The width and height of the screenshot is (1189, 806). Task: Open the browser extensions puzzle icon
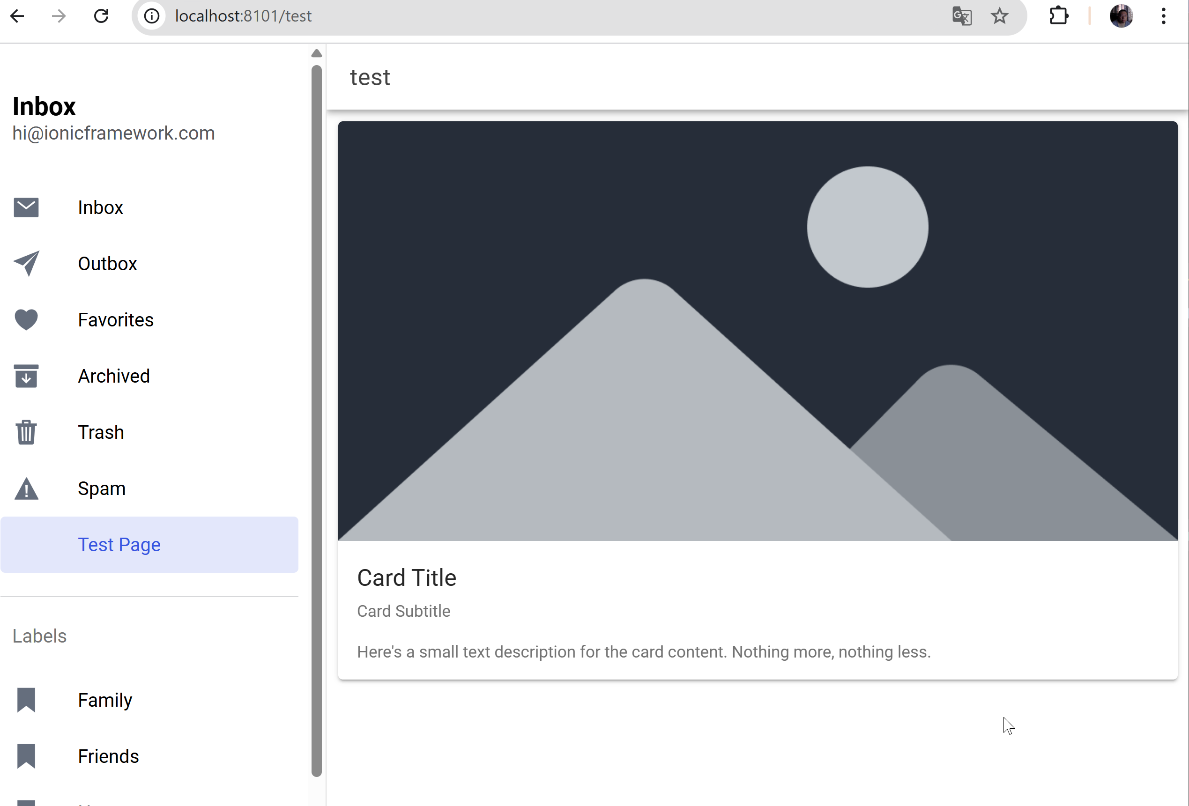[1059, 16]
